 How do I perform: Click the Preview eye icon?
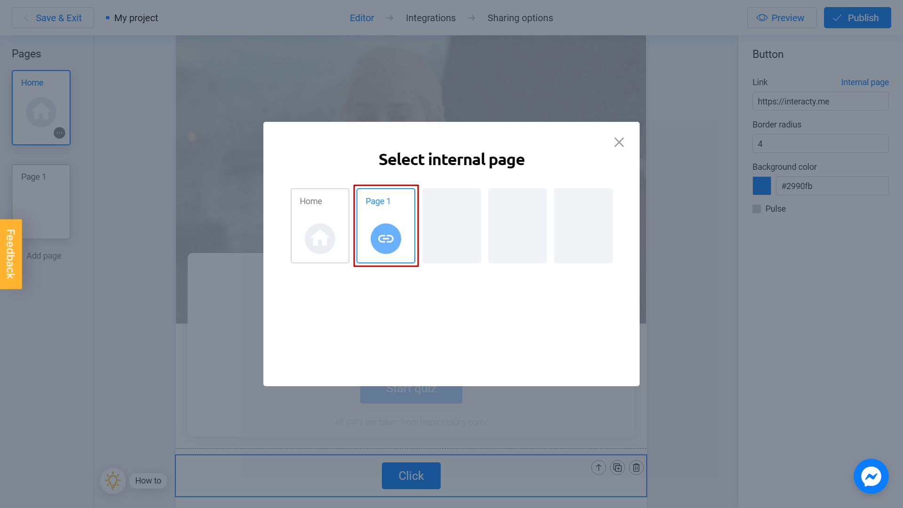(x=761, y=17)
